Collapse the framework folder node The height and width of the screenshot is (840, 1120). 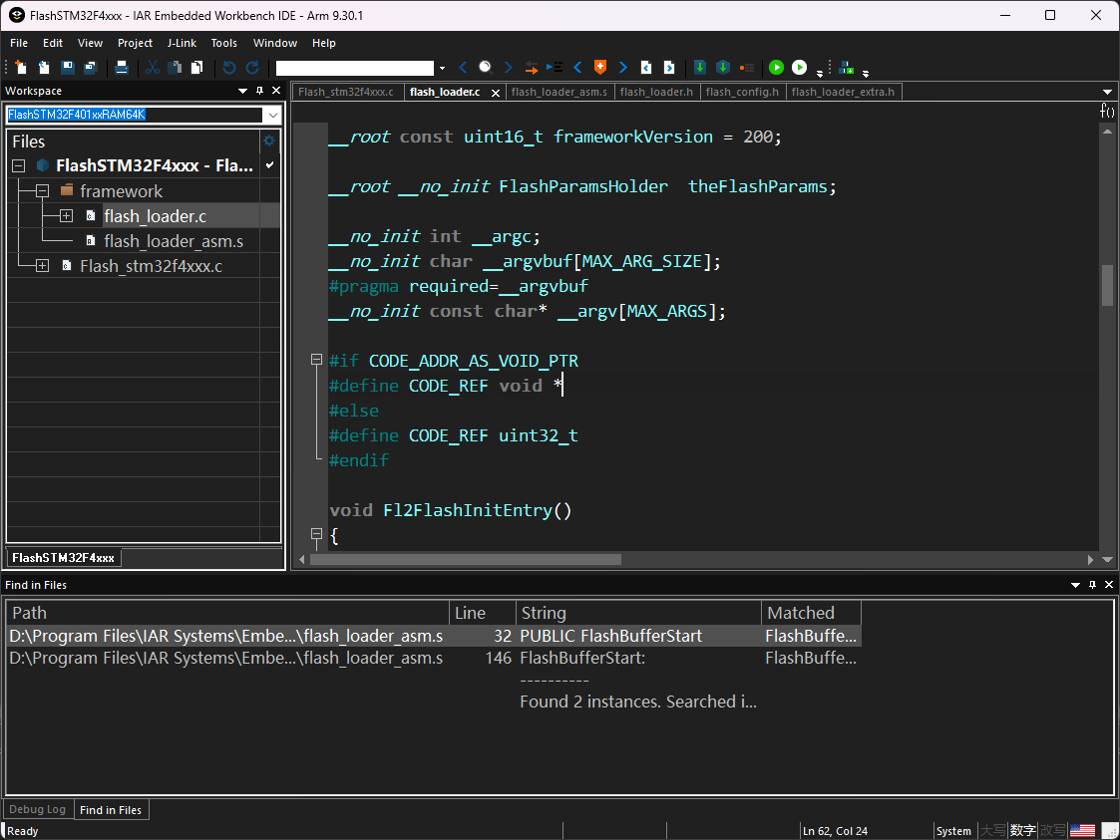[42, 191]
